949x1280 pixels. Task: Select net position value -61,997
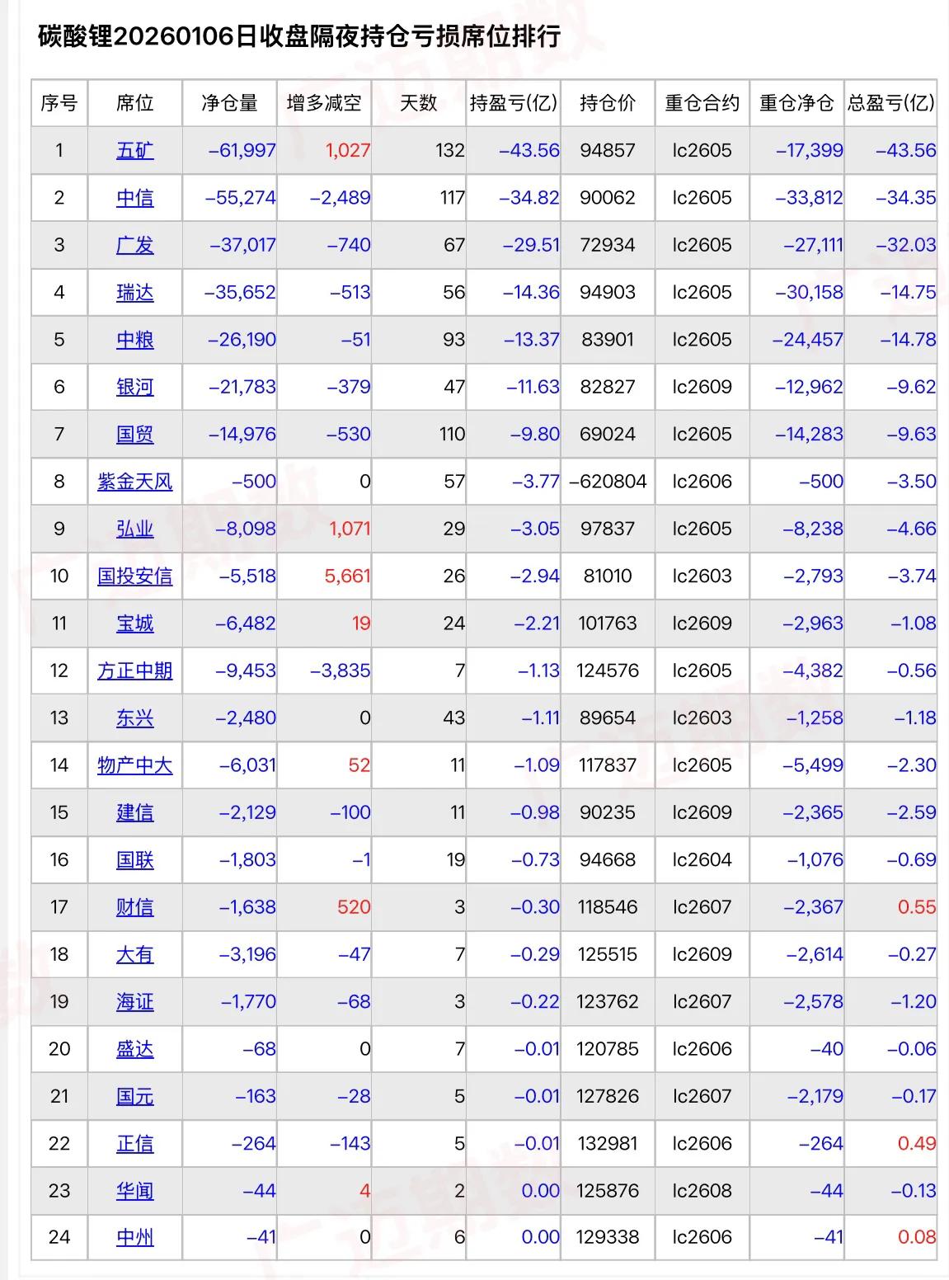[242, 151]
